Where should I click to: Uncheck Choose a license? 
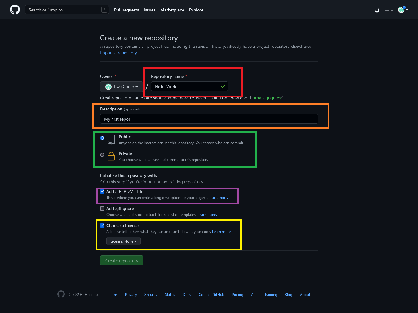coord(102,226)
